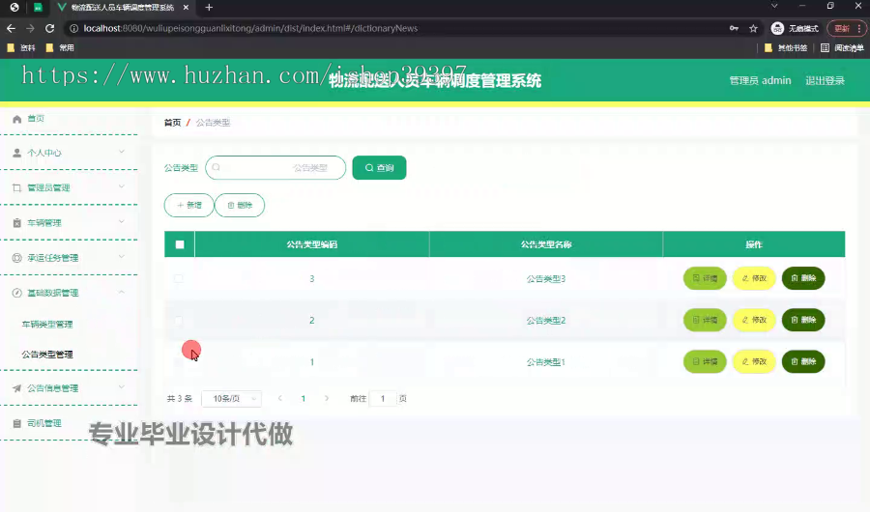Viewport: 870px width, 512px height.
Task: Expand 个人中心 menu chevron
Action: [122, 152]
